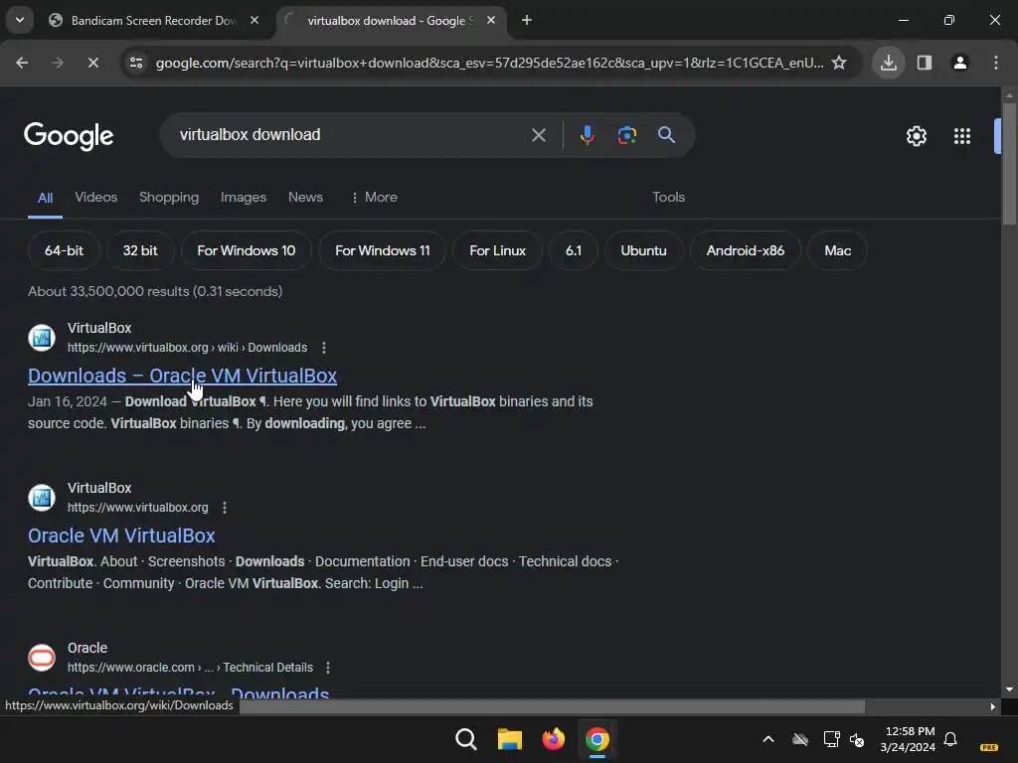Go forward with browser arrow
Viewport: 1018px width, 763px height.
click(x=57, y=63)
